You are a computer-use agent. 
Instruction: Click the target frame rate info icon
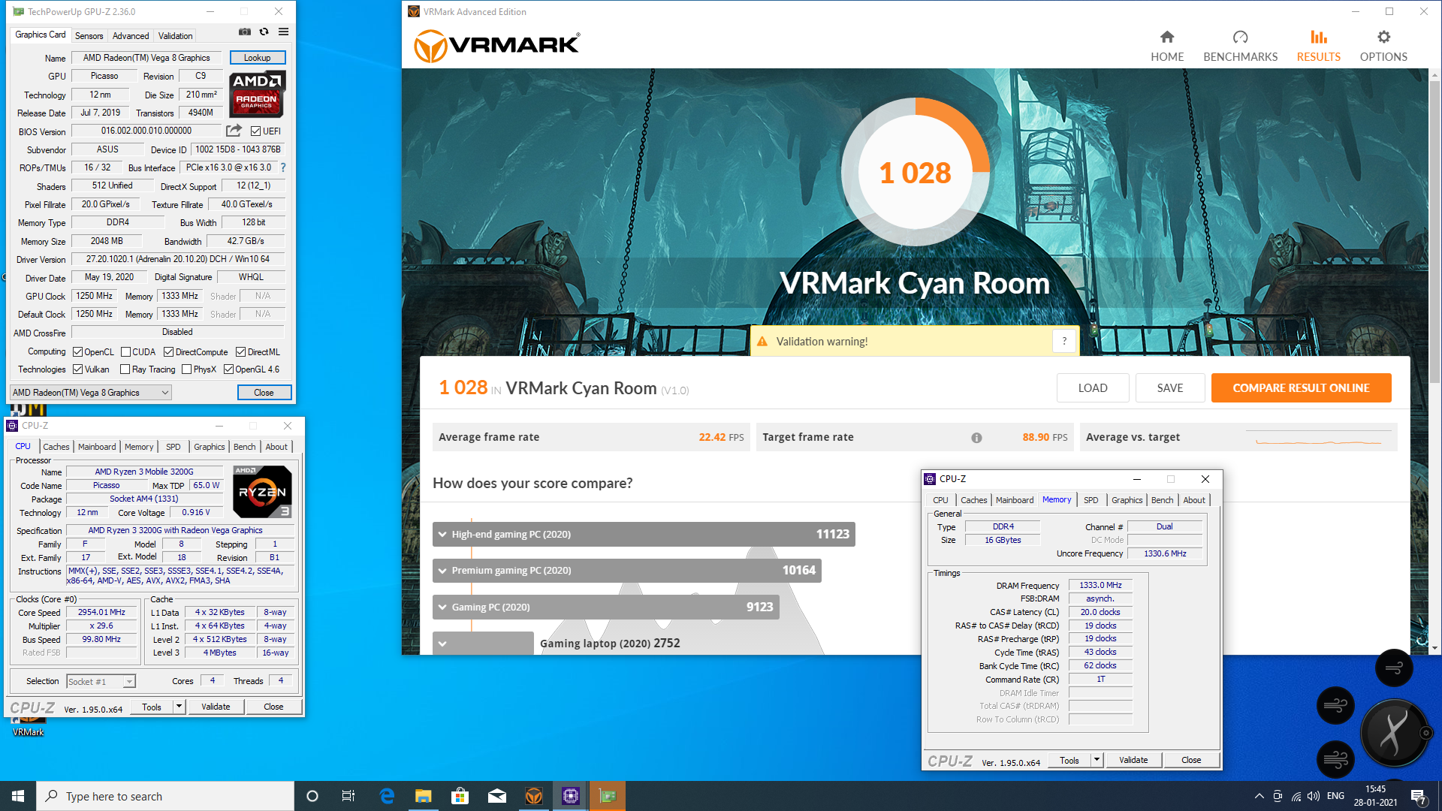[976, 438]
